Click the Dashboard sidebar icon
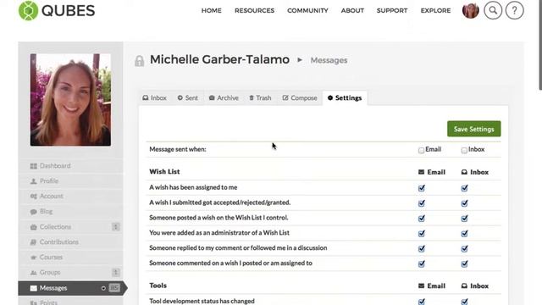Viewport: 542px width, 305px height. tap(34, 166)
